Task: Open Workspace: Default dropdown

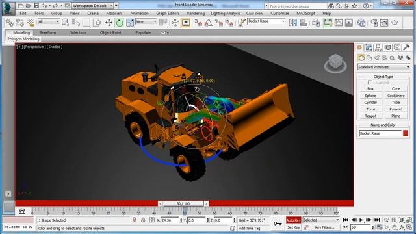Action: (x=93, y=6)
